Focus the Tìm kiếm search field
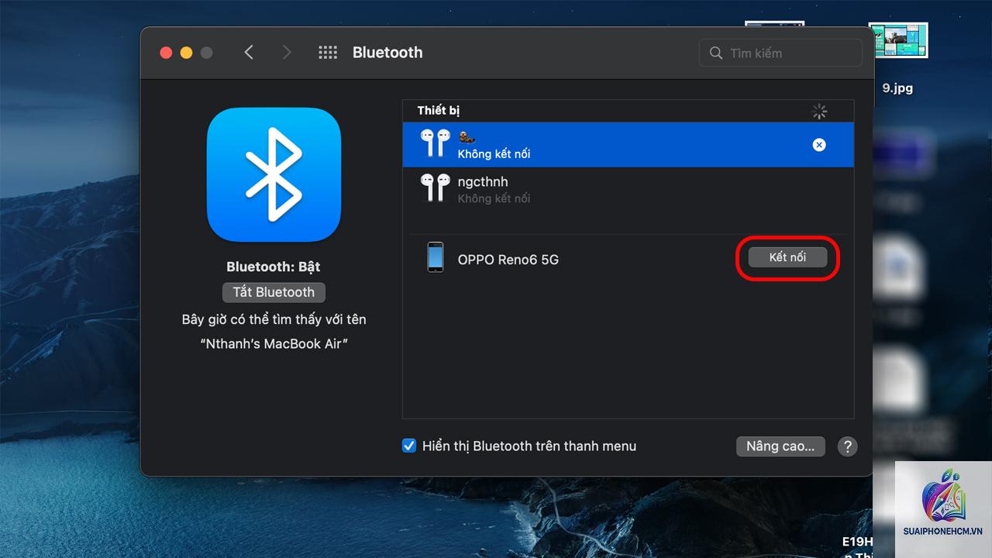The image size is (992, 558). [x=780, y=53]
